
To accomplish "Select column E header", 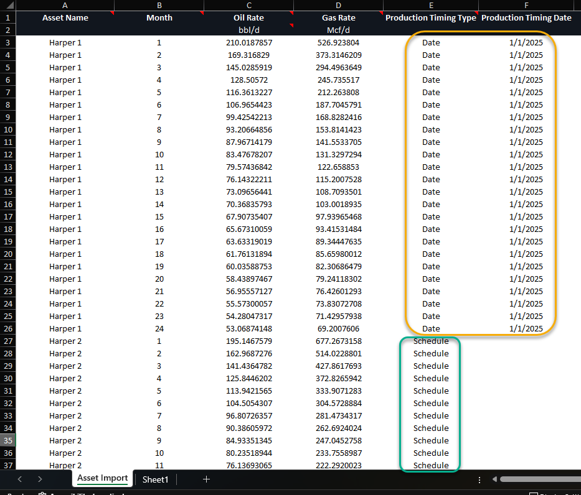I will [430, 5].
